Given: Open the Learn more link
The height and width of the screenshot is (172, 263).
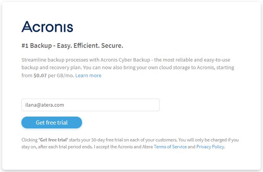Looking at the screenshot, I should 88,75.
